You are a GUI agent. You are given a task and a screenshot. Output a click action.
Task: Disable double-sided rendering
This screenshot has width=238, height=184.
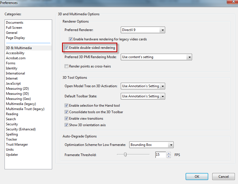tap(66, 47)
